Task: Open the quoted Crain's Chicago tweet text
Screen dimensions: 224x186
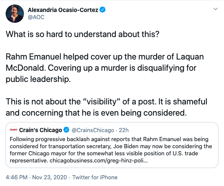Action: (111, 150)
